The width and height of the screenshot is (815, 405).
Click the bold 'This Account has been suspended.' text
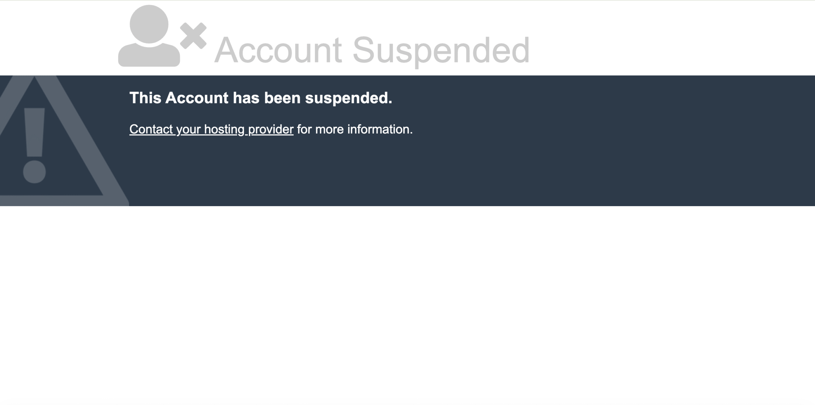(x=261, y=98)
